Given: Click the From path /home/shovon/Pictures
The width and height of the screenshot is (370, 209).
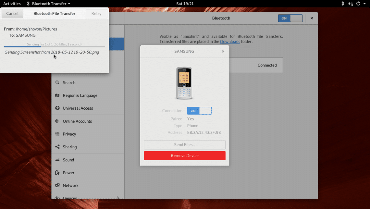Looking at the screenshot, I should click(x=36, y=29).
